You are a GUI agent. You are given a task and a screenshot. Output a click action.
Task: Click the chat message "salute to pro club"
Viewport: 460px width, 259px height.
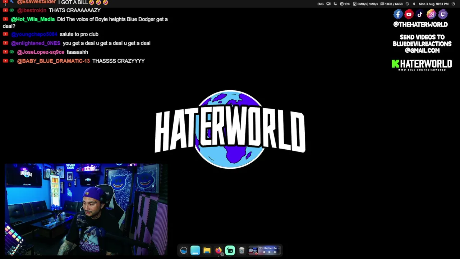pos(79,34)
